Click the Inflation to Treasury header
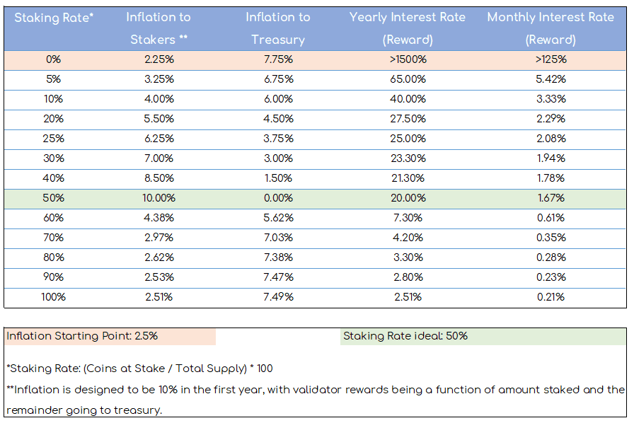The height and width of the screenshot is (423, 634). (x=278, y=28)
